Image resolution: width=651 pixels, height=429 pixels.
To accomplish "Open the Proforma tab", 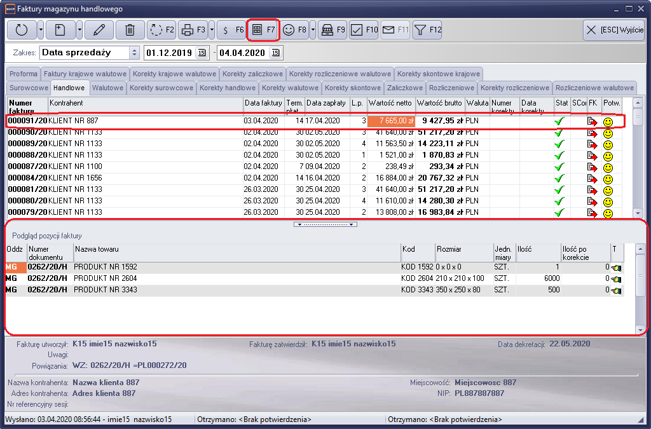I will click(23, 74).
